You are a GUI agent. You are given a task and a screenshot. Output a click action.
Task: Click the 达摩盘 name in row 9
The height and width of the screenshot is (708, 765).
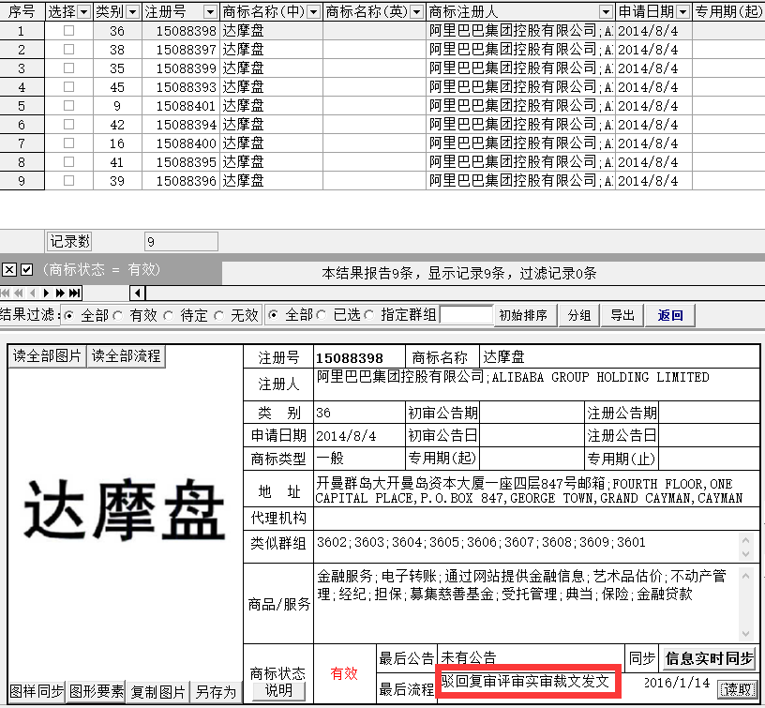tap(244, 181)
